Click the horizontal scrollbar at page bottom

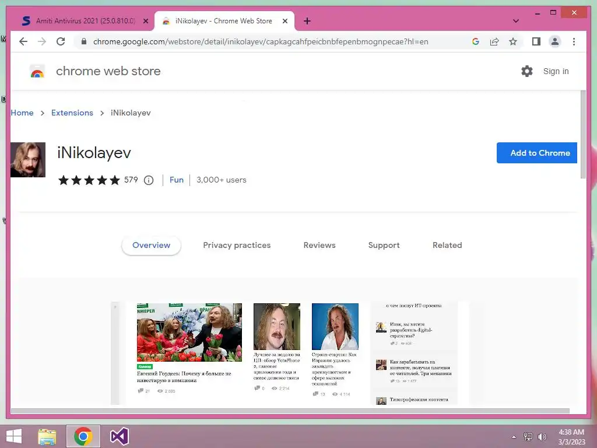click(x=290, y=411)
